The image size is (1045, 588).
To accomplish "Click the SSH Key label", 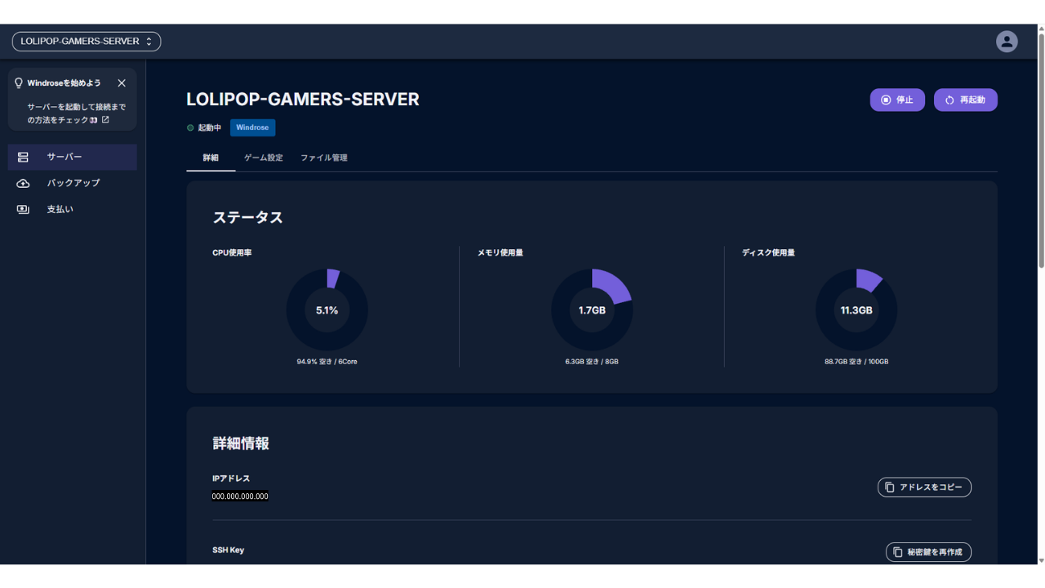I will pos(229,550).
